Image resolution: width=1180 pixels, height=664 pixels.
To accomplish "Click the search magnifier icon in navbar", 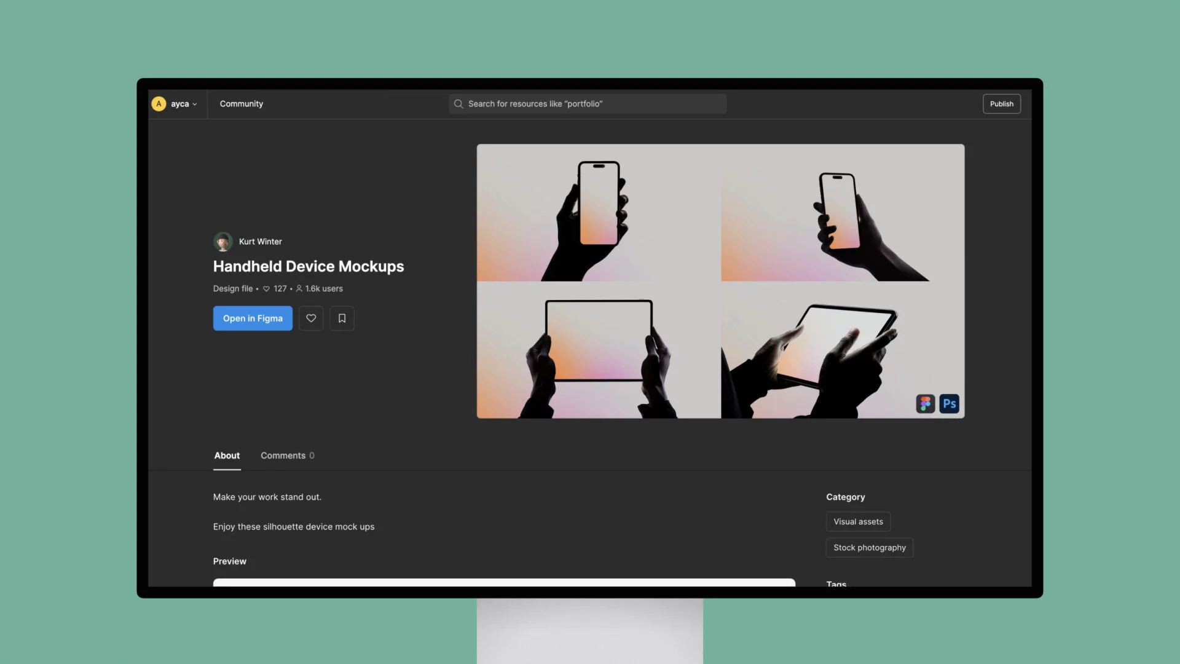I will tap(458, 104).
